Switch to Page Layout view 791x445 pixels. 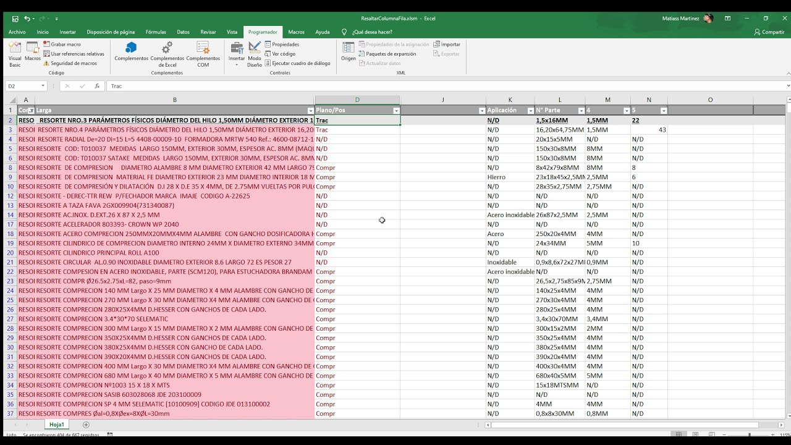click(x=694, y=434)
